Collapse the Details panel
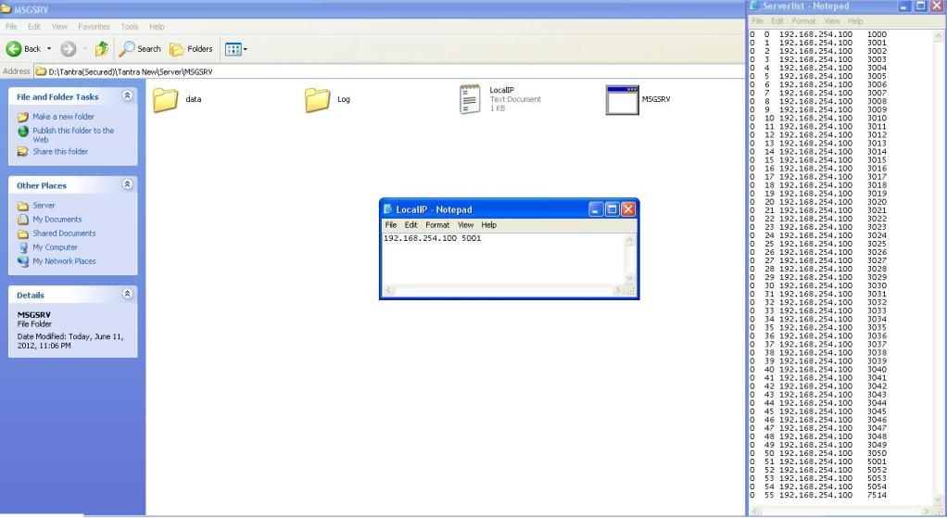Viewport: 947px width, 518px height. coord(128,294)
